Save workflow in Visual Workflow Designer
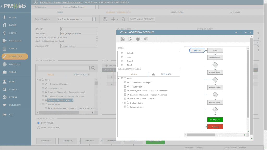This screenshot has width=267, height=150. pyautogui.click(x=123, y=39)
